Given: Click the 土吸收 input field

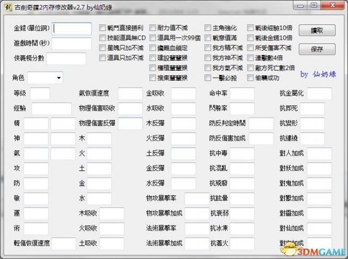Looking at the screenshot, I should point(111,243).
